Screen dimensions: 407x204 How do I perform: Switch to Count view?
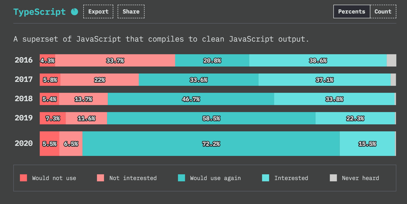[383, 12]
